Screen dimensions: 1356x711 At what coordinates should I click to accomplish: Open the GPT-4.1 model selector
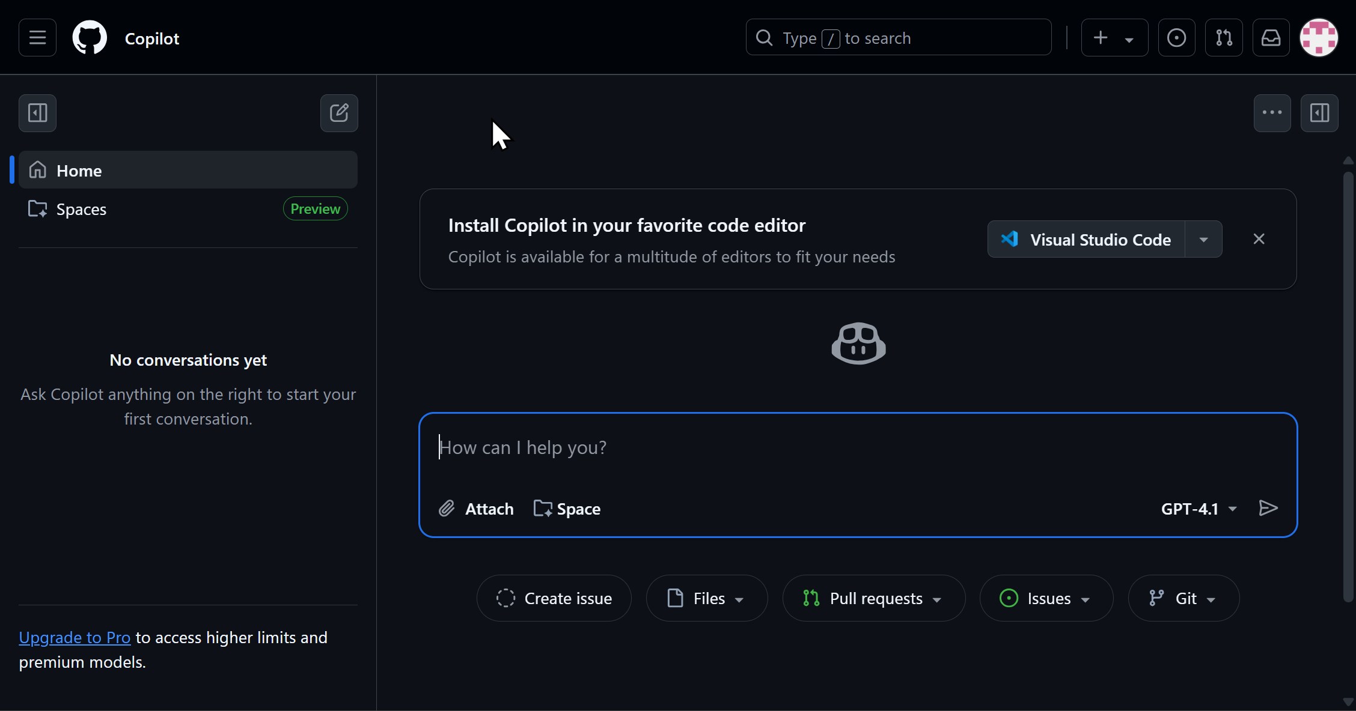tap(1199, 509)
